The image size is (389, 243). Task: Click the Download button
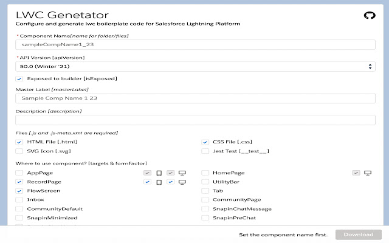pos(358,234)
